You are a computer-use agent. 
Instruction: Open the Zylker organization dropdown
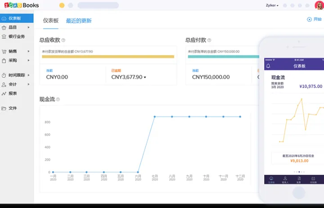pos(272,5)
